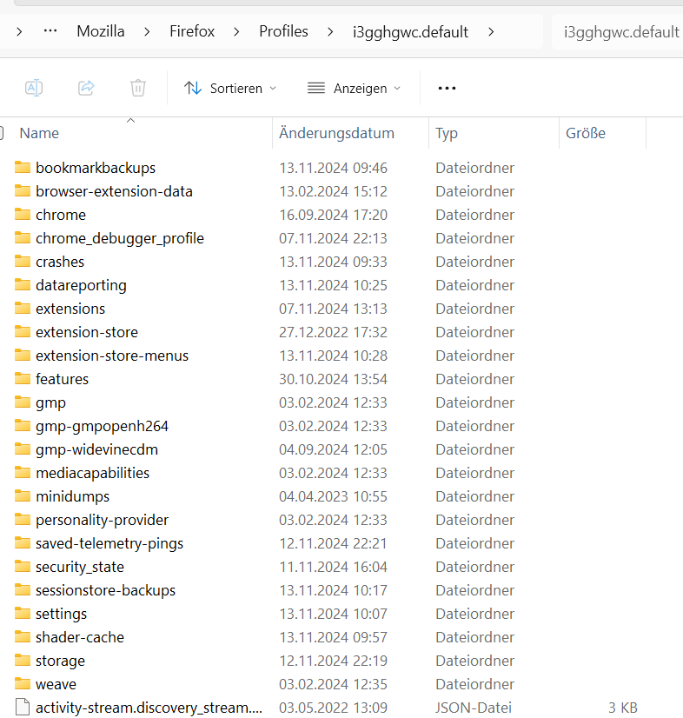683x718 pixels.
Task: Select the sessionstore-backups folder icon
Action: coord(23,589)
